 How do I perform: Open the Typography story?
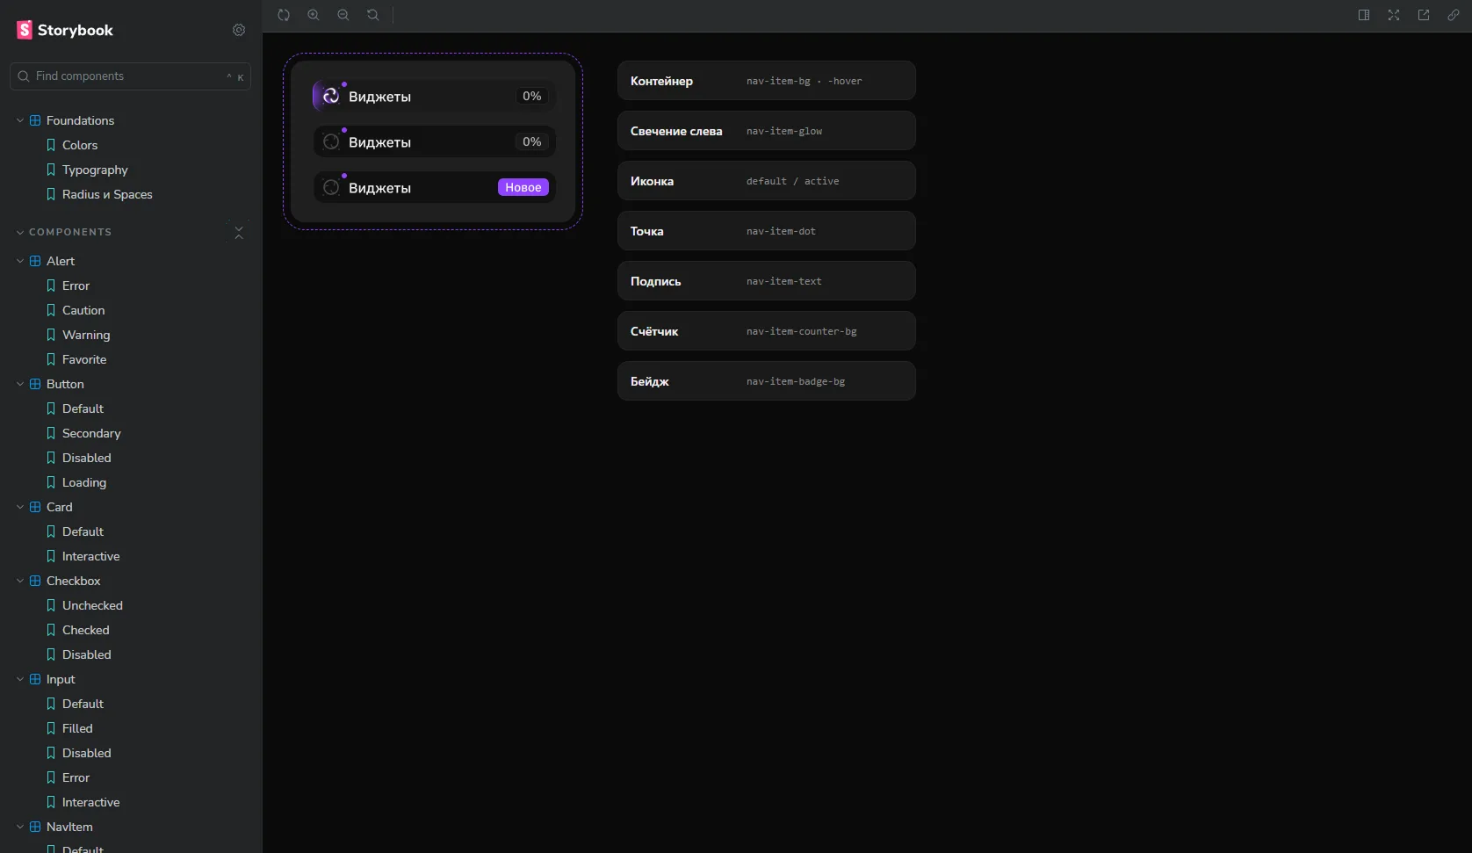(95, 170)
